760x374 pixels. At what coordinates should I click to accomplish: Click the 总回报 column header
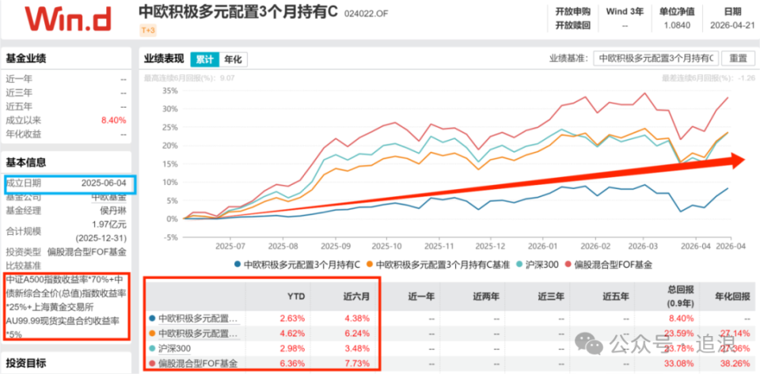(682, 296)
